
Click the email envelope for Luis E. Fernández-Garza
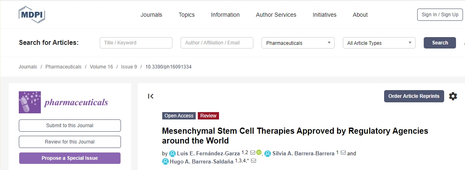click(x=253, y=153)
